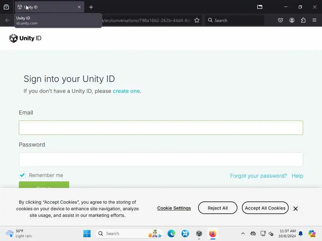322x241 pixels.
Task: Switch to Firefox in the taskbar
Action: (213, 233)
